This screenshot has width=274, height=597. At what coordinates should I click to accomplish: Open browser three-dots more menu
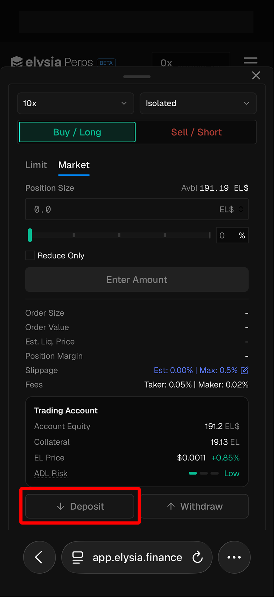tap(234, 557)
